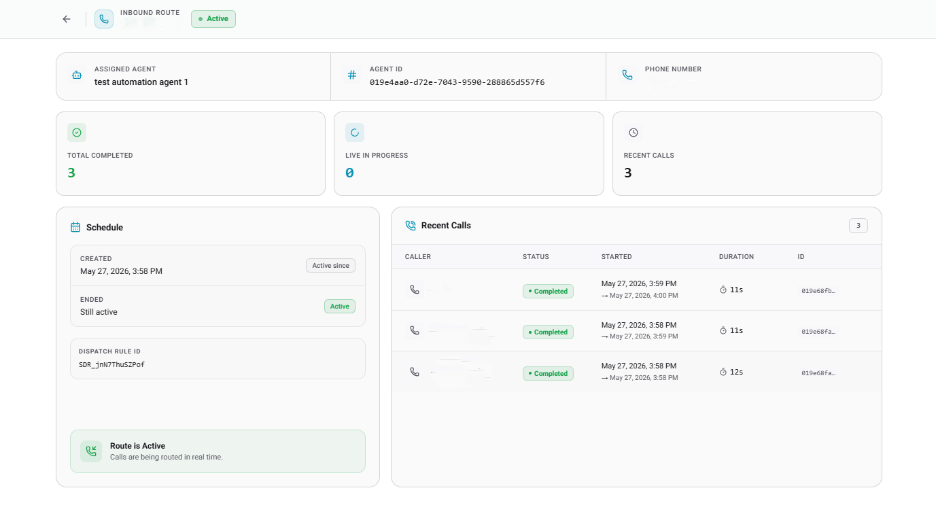Click the 12s duration value
This screenshot has width=936, height=520.
[x=736, y=372]
